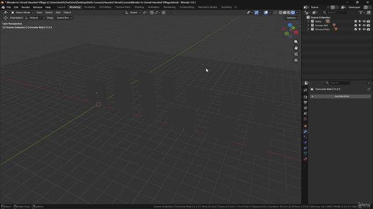The image size is (373, 209).
Task: Open the Object Data properties tab
Action: (x=305, y=153)
